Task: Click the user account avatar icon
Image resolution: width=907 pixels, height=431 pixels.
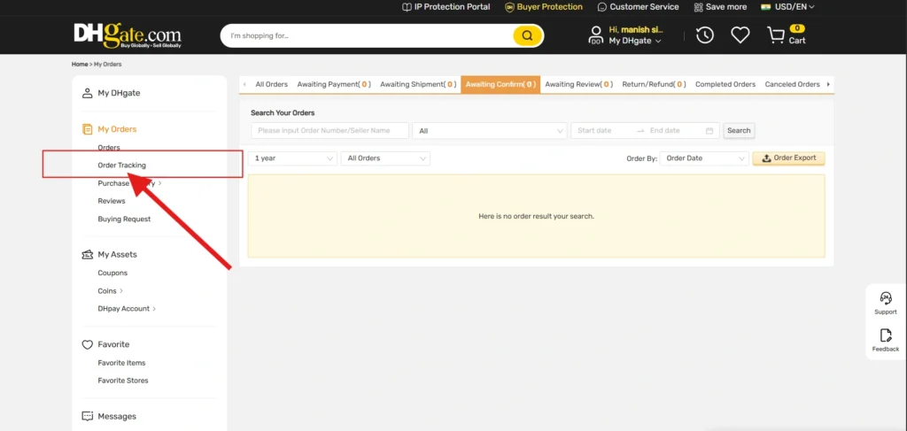Action: pyautogui.click(x=596, y=35)
